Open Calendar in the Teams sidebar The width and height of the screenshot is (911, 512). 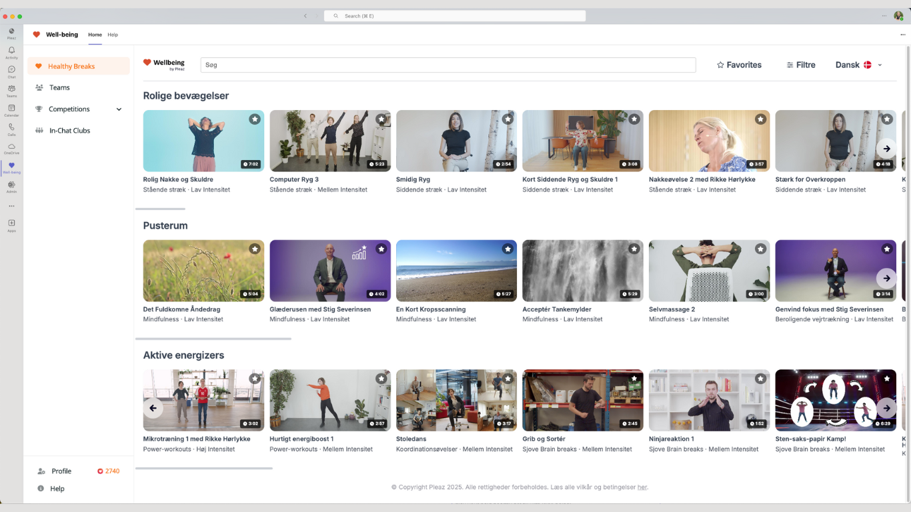coord(11,111)
